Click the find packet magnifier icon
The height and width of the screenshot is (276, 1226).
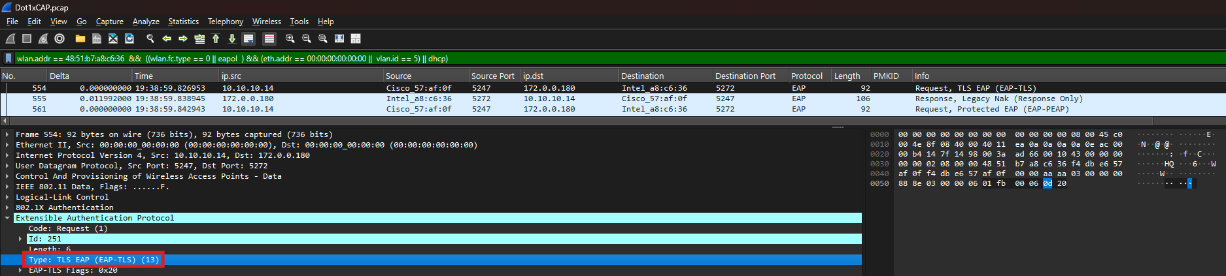click(x=150, y=39)
